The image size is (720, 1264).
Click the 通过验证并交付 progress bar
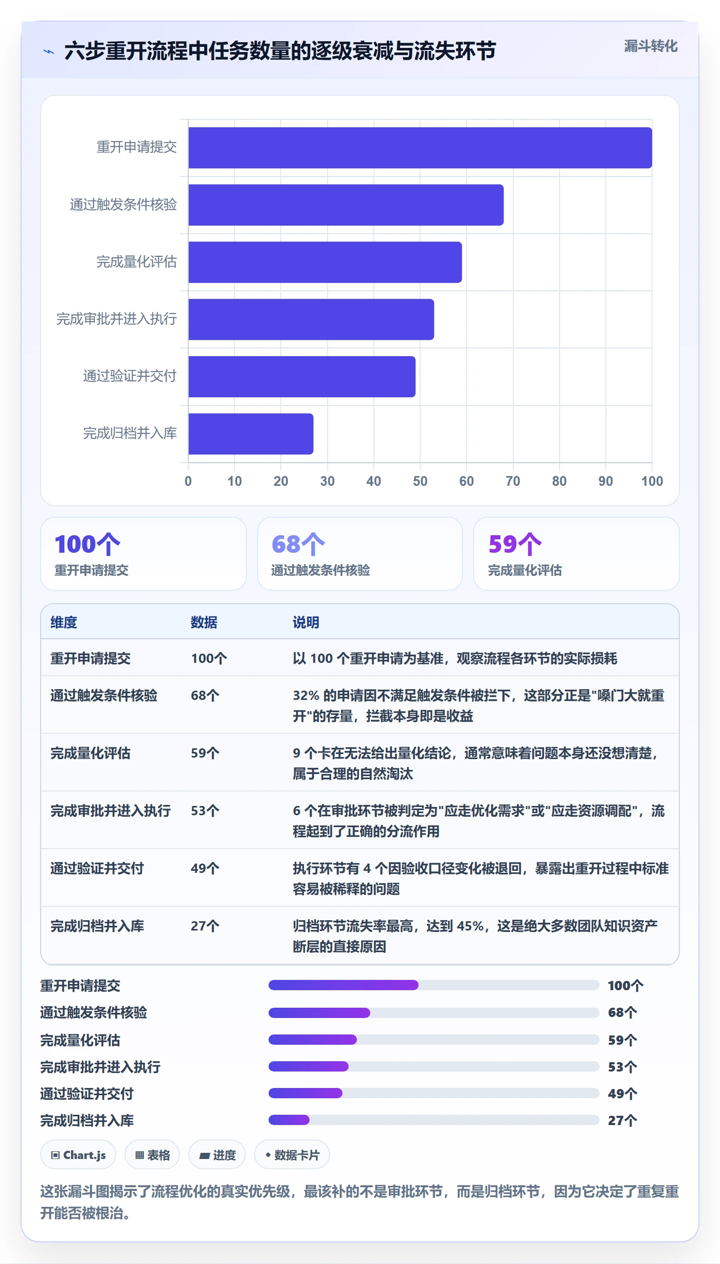coord(434,1093)
